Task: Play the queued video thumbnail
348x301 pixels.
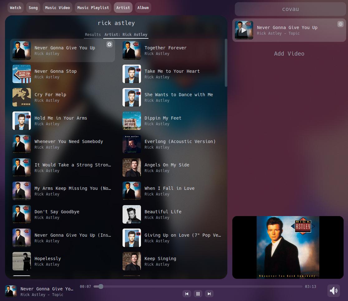Action: tap(244, 30)
